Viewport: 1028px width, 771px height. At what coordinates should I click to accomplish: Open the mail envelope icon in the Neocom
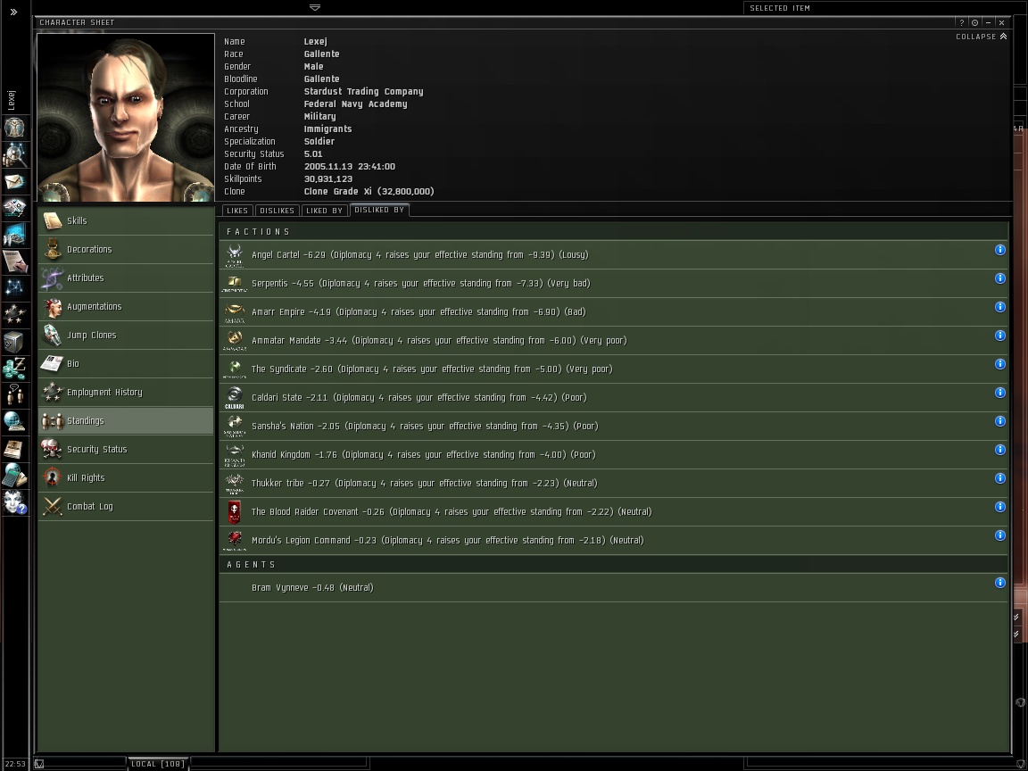coord(14,181)
